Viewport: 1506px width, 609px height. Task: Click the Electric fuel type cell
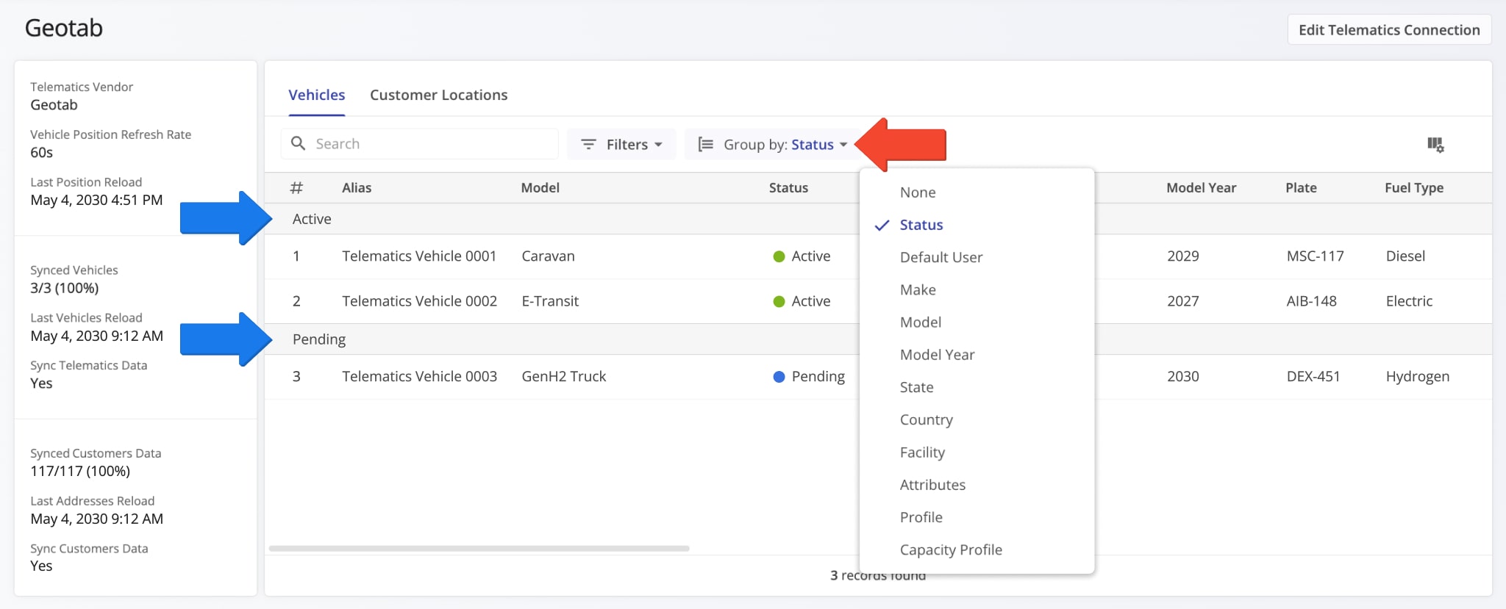(1409, 301)
